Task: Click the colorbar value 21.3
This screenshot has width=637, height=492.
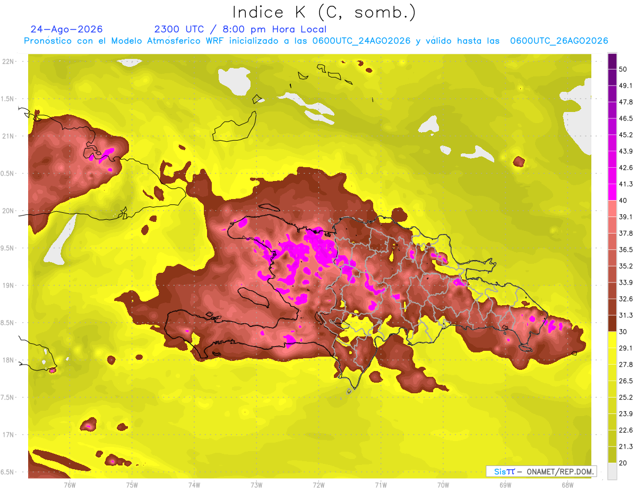Action: tap(626, 446)
